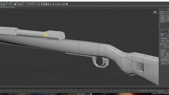This screenshot has width=169, height=95.
Task: Open the Content menu
Action: tap(37, 2)
